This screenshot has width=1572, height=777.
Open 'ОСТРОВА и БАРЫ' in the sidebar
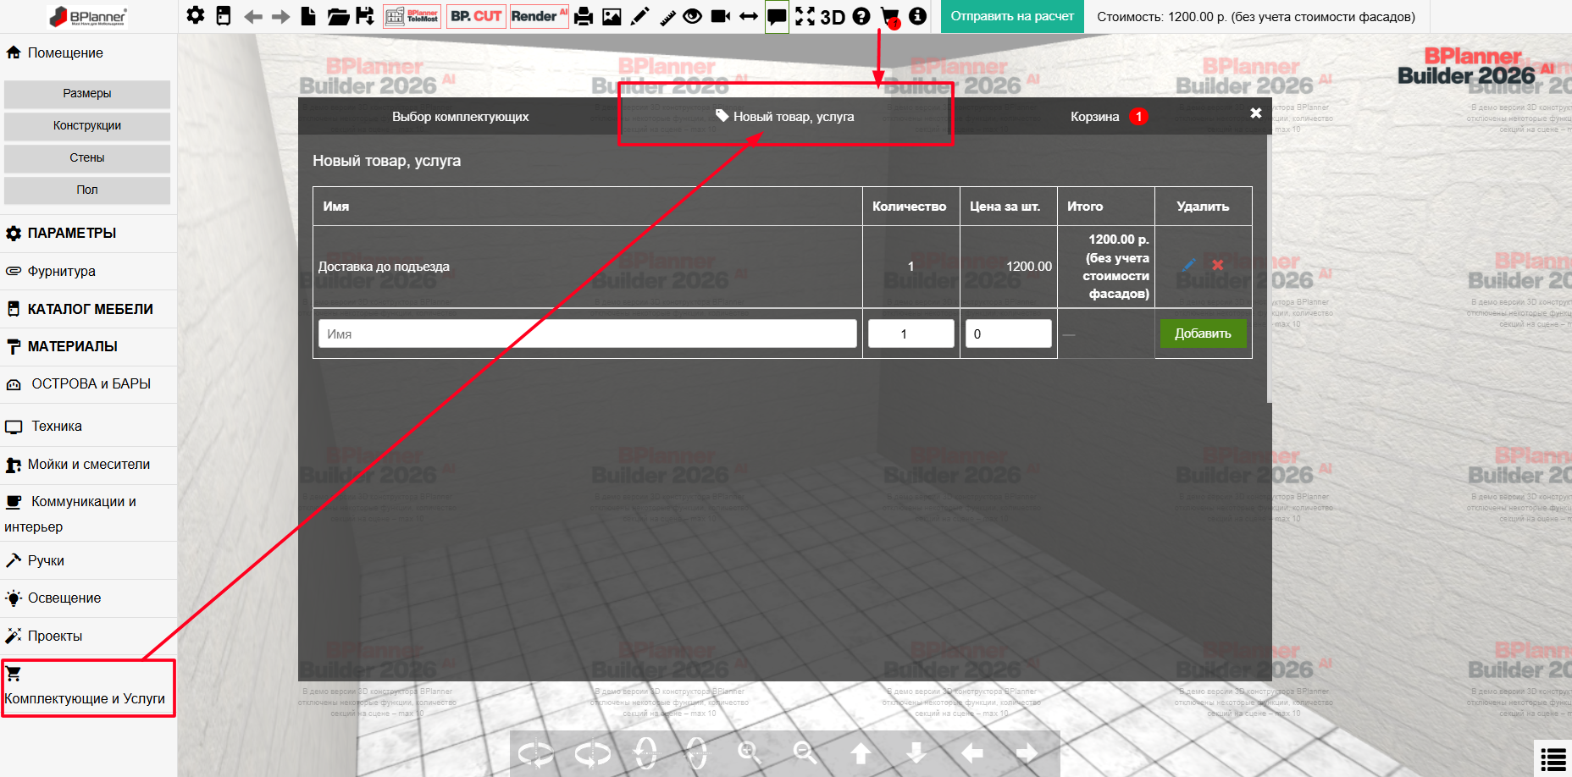pos(88,384)
